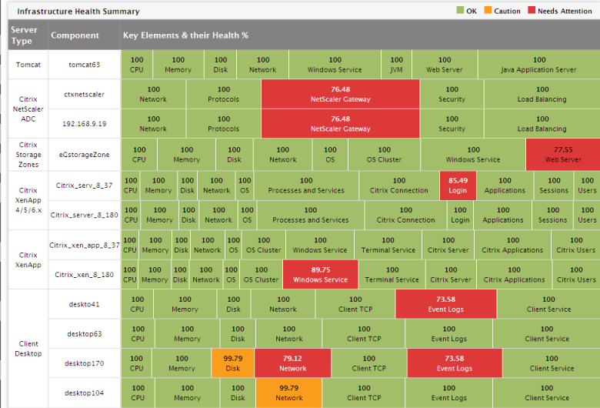Click Citrix_server_8_180's Applications tile
Viewport: 600px width, 408px height.
[x=503, y=215]
